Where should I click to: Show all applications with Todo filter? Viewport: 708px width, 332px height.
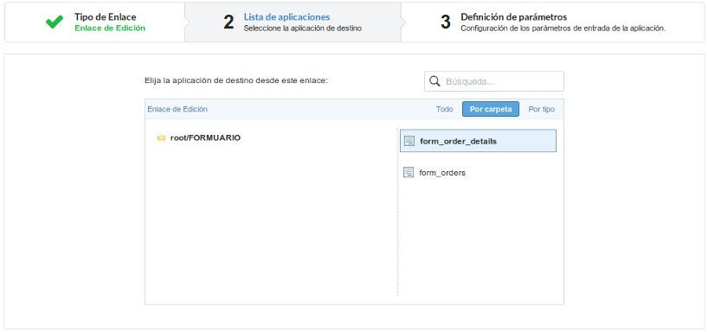[x=445, y=109]
